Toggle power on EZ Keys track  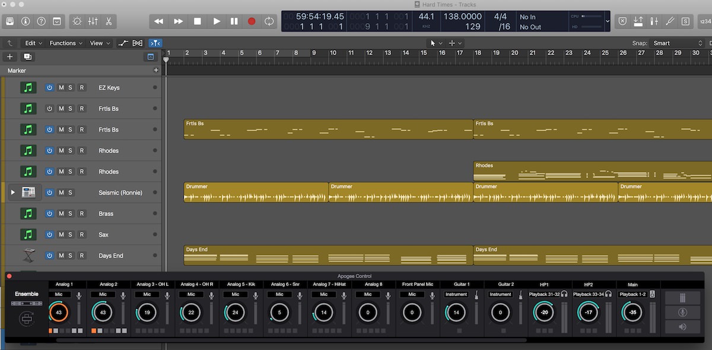pos(49,88)
